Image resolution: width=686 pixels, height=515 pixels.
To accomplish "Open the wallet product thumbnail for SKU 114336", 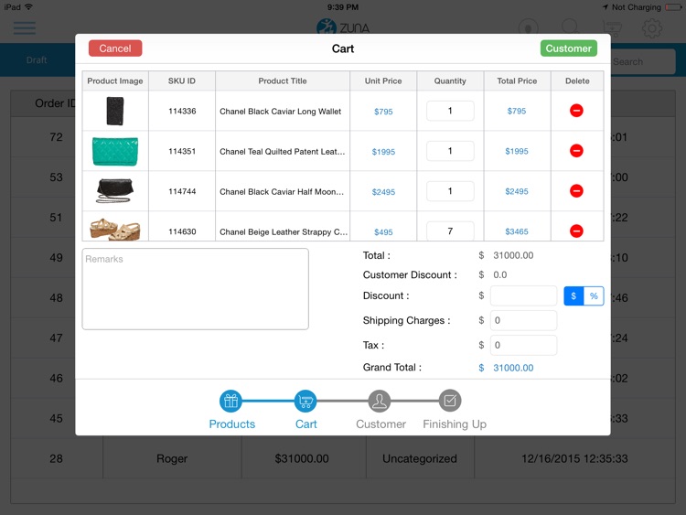I will (115, 111).
